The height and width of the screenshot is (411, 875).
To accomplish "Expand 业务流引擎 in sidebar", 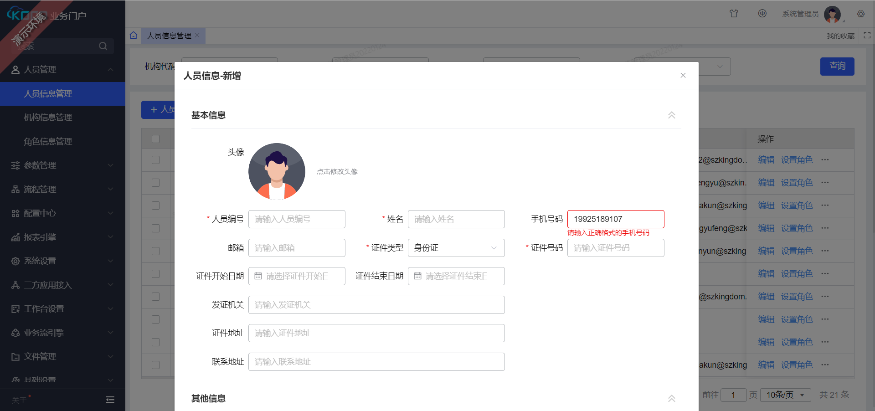I will point(62,333).
